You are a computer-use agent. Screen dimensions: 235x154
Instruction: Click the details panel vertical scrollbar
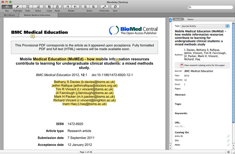(233, 73)
